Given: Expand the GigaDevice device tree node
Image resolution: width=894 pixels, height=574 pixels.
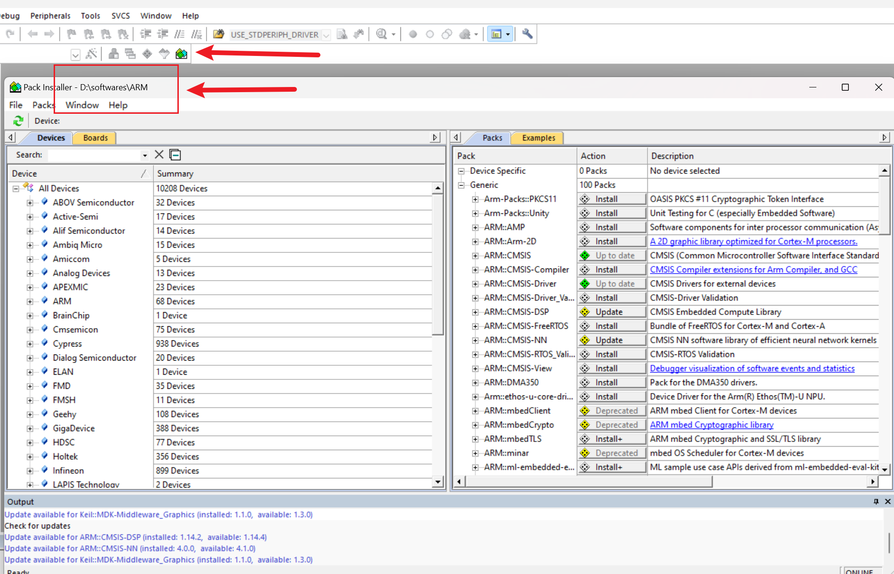Looking at the screenshot, I should point(30,429).
